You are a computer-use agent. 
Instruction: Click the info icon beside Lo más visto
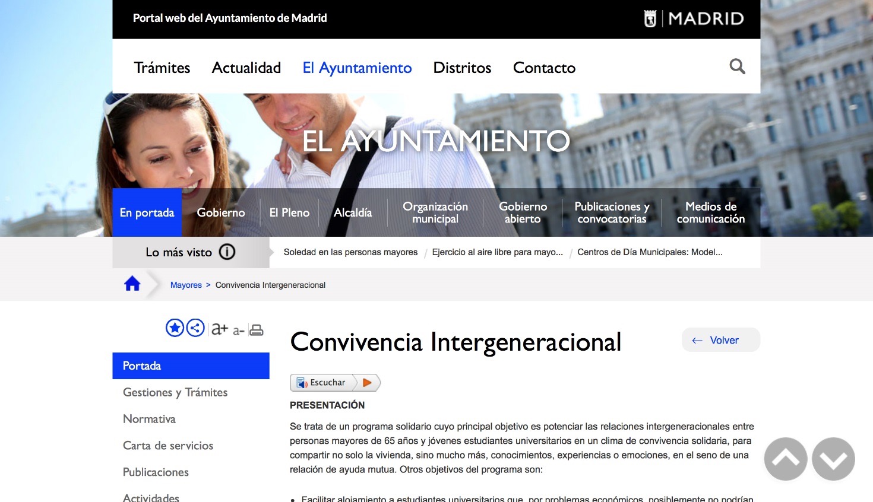tap(227, 252)
